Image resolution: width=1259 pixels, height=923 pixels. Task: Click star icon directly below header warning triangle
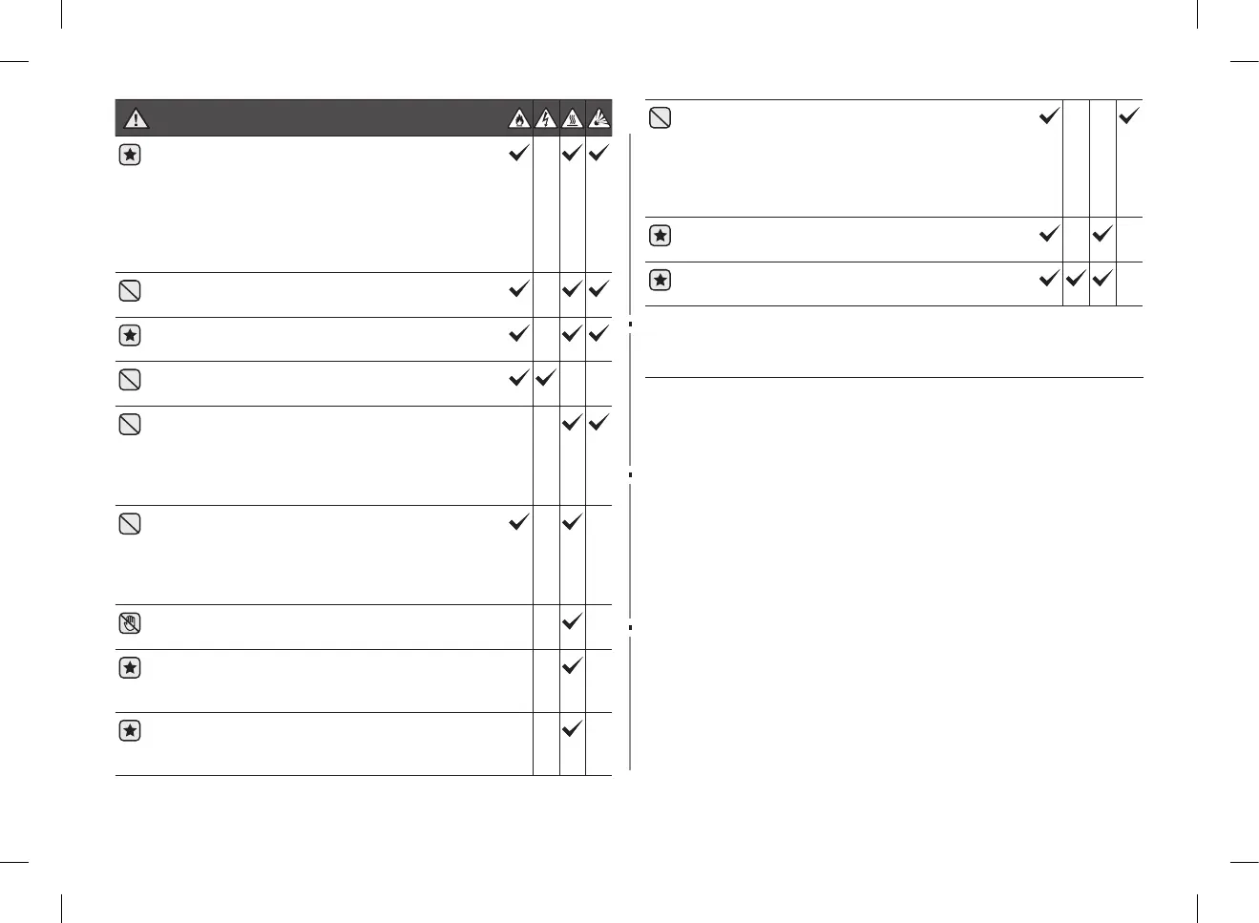[x=130, y=155]
